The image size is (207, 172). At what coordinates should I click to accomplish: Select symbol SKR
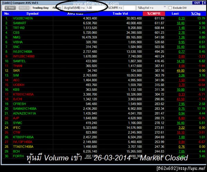16,71
